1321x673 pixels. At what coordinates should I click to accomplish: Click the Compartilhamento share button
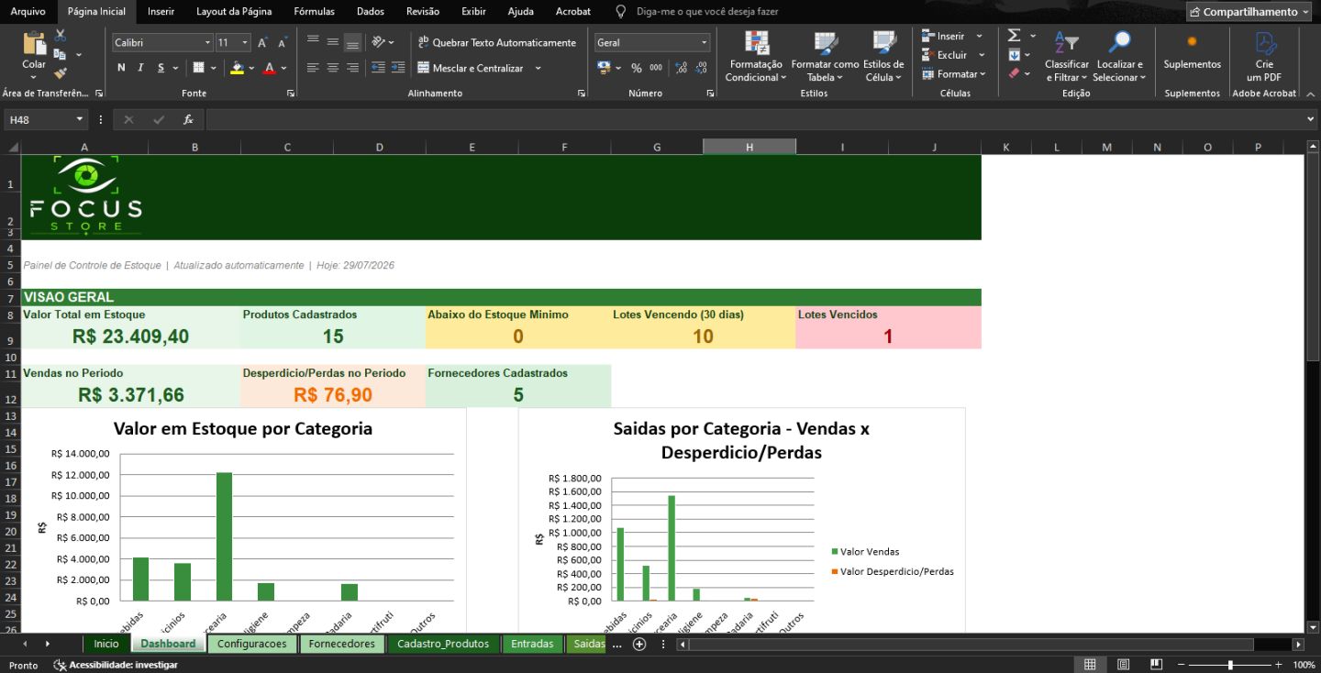click(1249, 12)
